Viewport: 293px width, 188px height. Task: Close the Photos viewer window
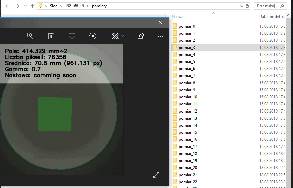point(161,23)
